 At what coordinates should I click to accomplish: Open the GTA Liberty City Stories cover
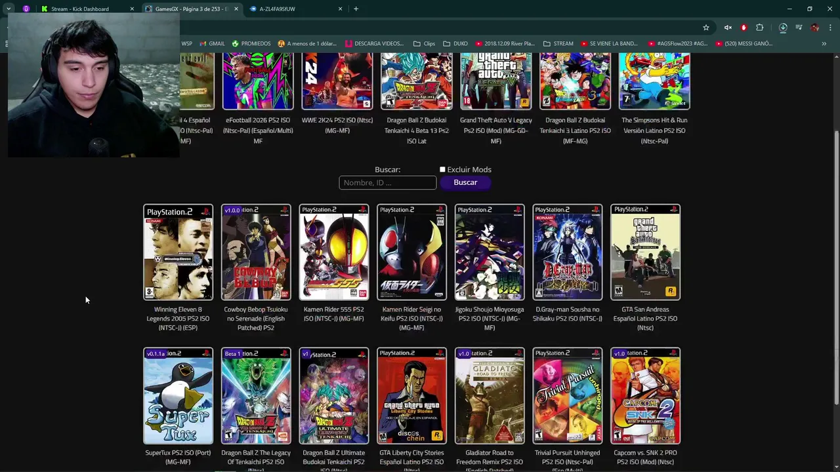(x=411, y=396)
